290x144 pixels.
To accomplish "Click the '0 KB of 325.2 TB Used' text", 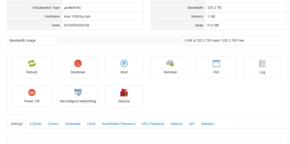I will (202, 40).
